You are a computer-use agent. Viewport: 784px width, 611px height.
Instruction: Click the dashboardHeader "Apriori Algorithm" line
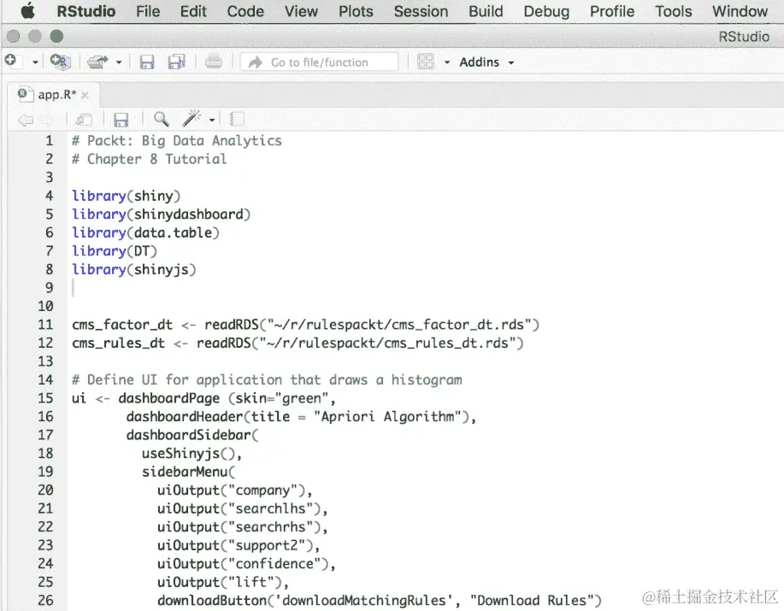301,417
